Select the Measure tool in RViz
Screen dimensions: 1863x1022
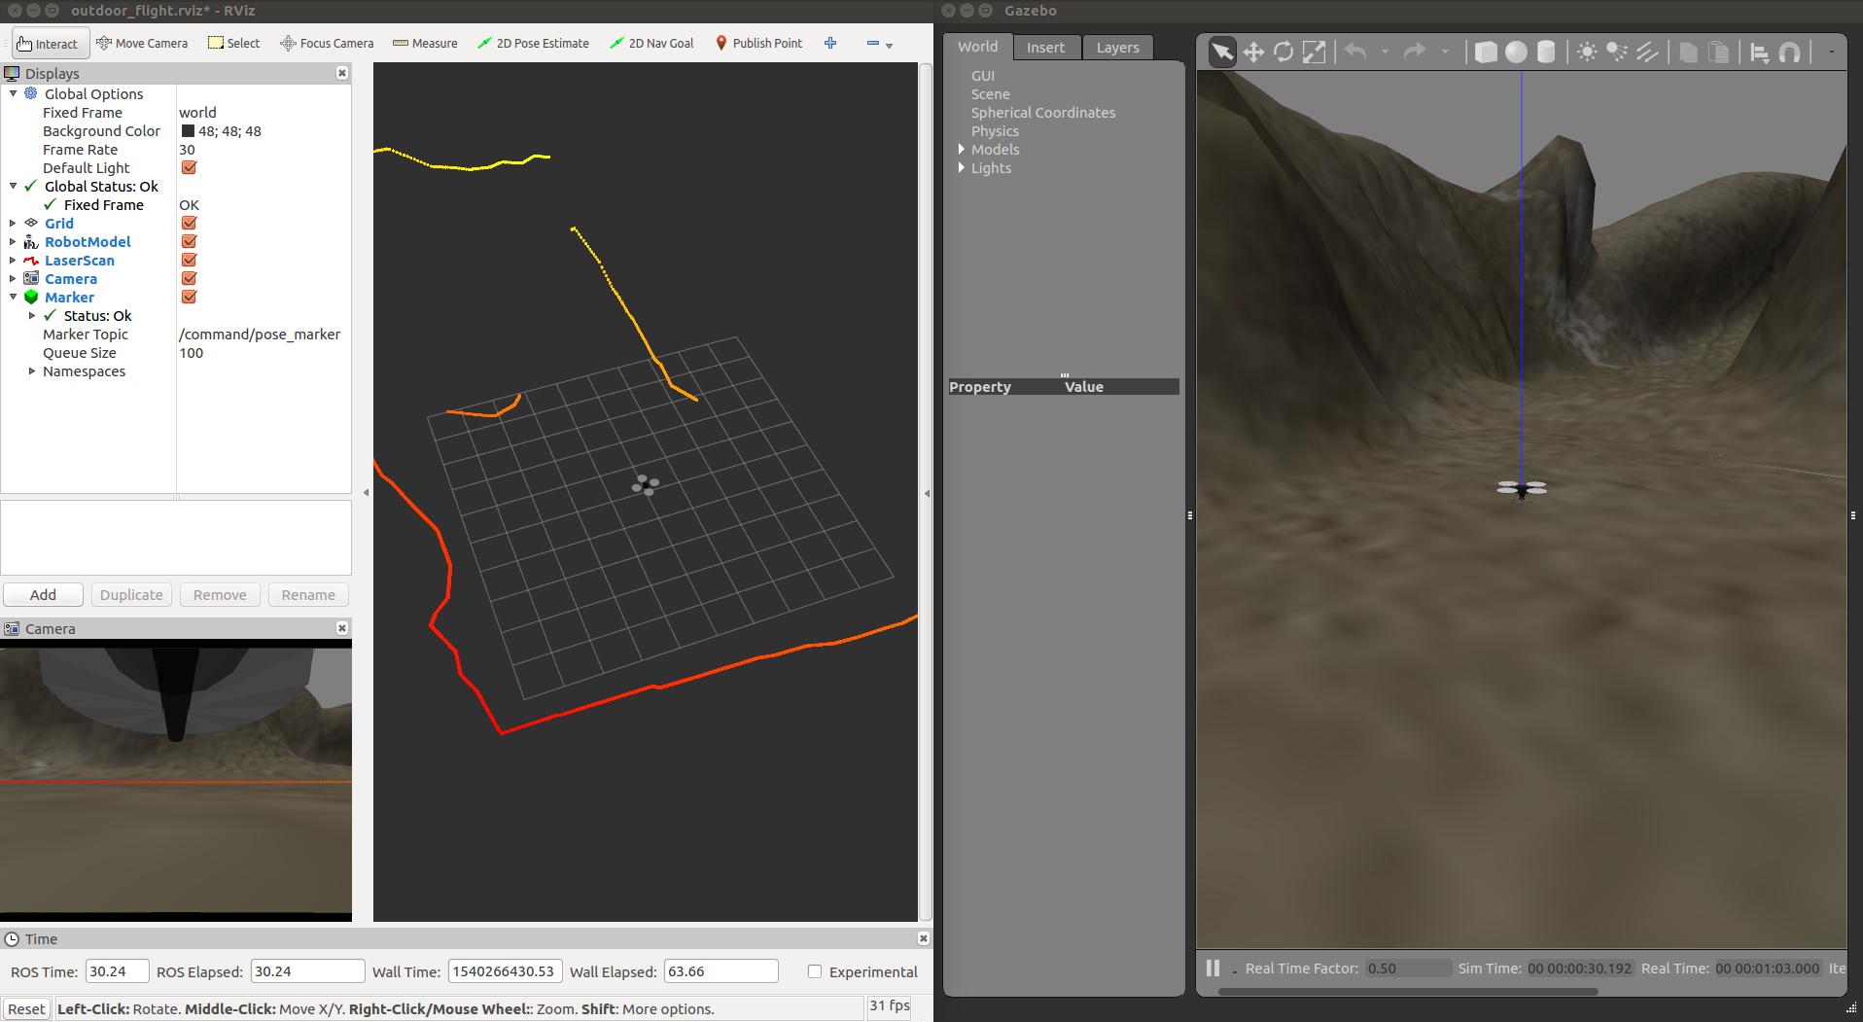(425, 43)
